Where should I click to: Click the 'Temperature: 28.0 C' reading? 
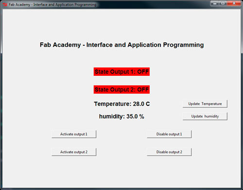point(122,104)
